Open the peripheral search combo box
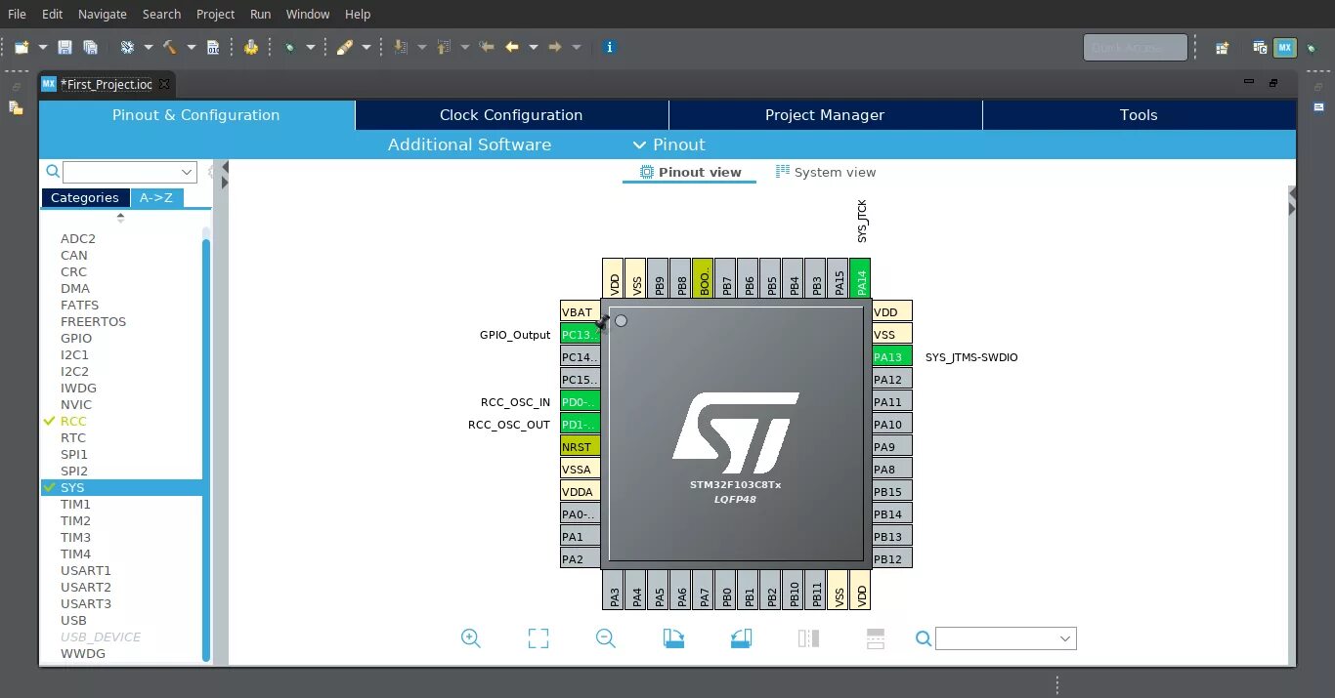1335x698 pixels. pos(130,172)
